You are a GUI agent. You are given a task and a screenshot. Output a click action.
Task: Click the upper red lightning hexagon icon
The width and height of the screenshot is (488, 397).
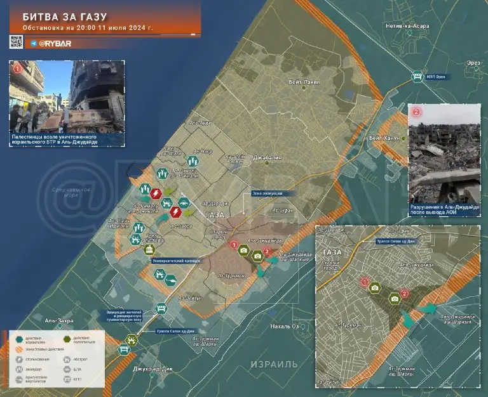tap(156, 193)
